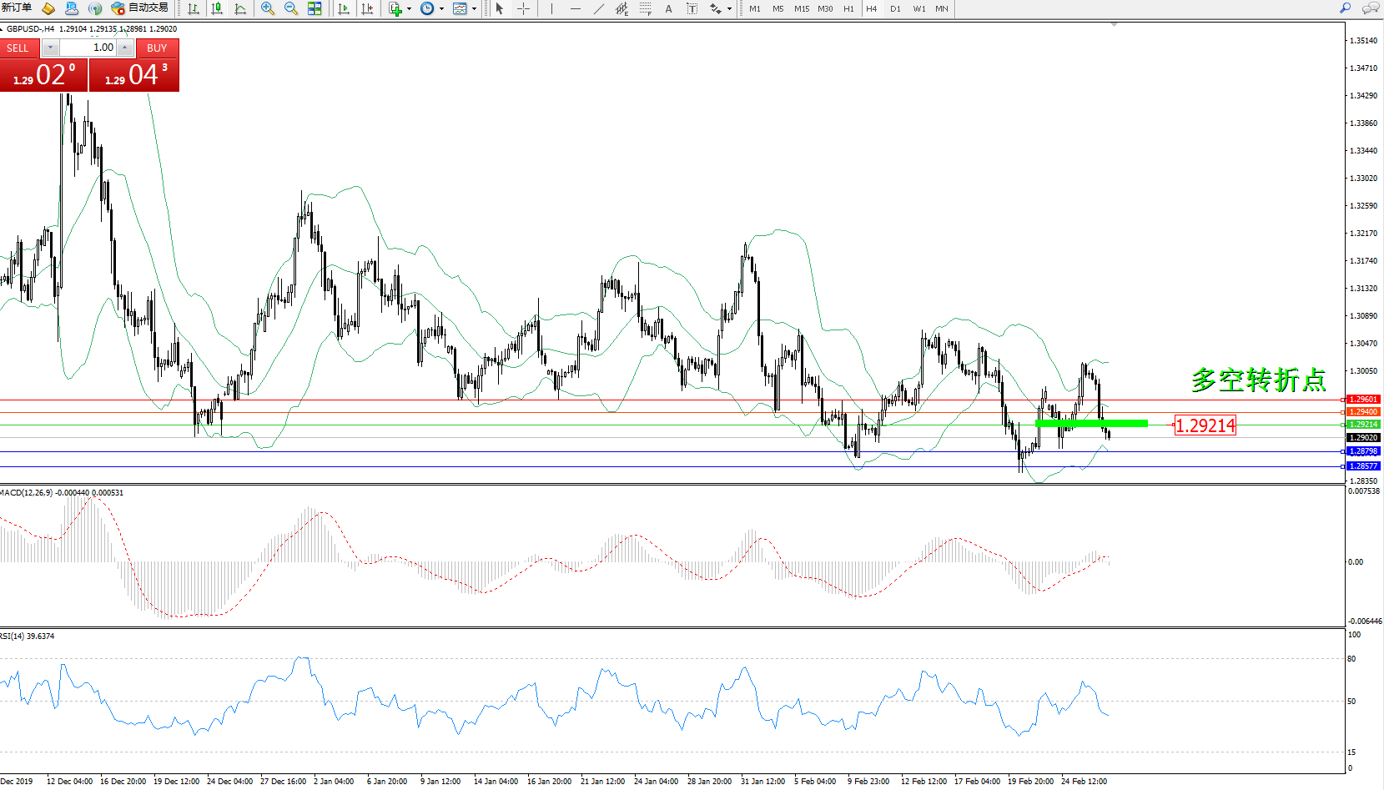Expand the periodicity clock dropdown
Screen dimensions: 1384x790
pos(441,9)
